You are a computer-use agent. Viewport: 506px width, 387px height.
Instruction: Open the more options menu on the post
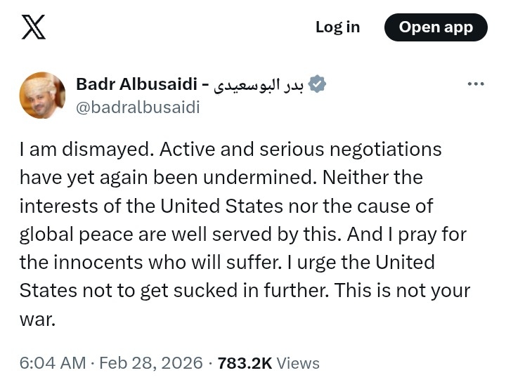coord(476,84)
